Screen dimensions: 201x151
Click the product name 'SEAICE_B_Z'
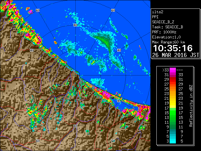click(x=163, y=22)
